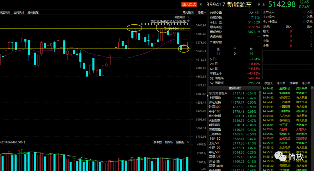Click the 导出图形 export chart button
The image size is (314, 171).
(x=5, y=12)
